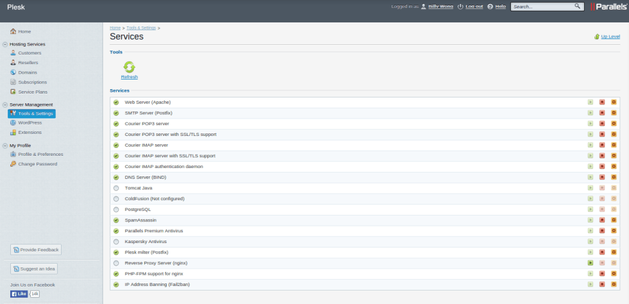629x304 pixels.
Task: Click the Reverse Proxy Server (nginx) text
Action: click(156, 263)
